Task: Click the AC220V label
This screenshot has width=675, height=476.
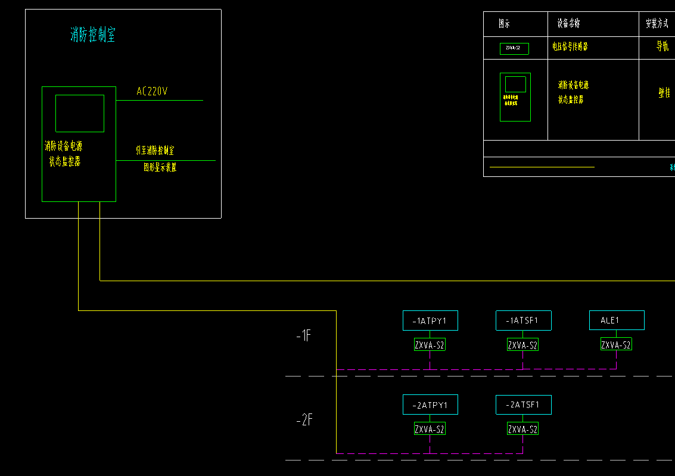Action: (152, 91)
